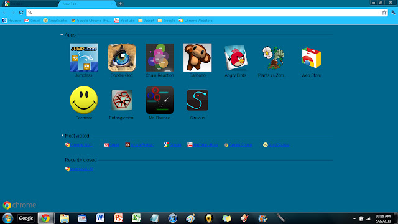Image resolution: width=398 pixels, height=224 pixels.
Task: Open the Chrome wrench menu
Action: 393,12
